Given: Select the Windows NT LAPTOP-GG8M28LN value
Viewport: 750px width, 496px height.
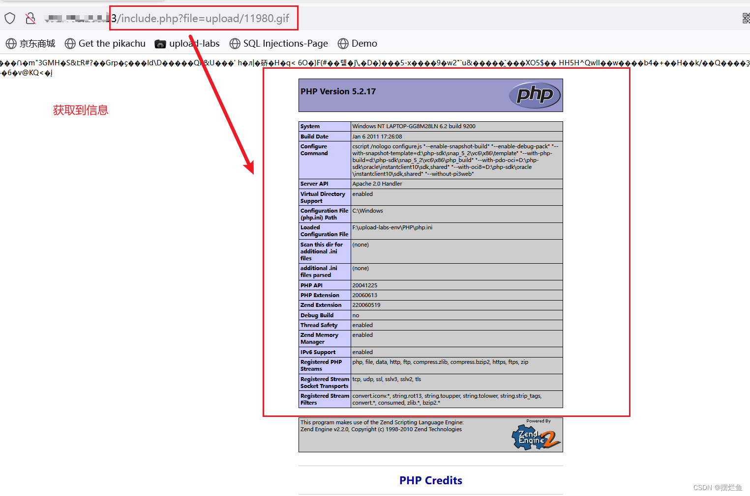Looking at the screenshot, I should pyautogui.click(x=414, y=126).
